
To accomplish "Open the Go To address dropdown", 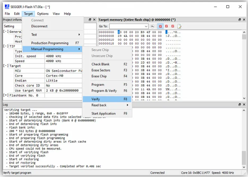I will pos(146,26).
